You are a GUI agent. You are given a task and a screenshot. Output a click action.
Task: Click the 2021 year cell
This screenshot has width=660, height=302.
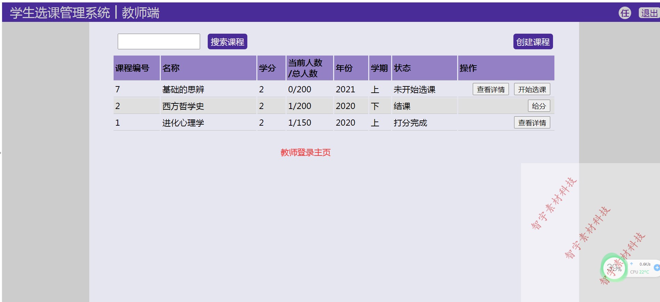click(351, 90)
